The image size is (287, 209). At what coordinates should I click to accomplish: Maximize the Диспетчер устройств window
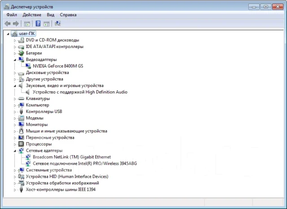pyautogui.click(x=266, y=7)
